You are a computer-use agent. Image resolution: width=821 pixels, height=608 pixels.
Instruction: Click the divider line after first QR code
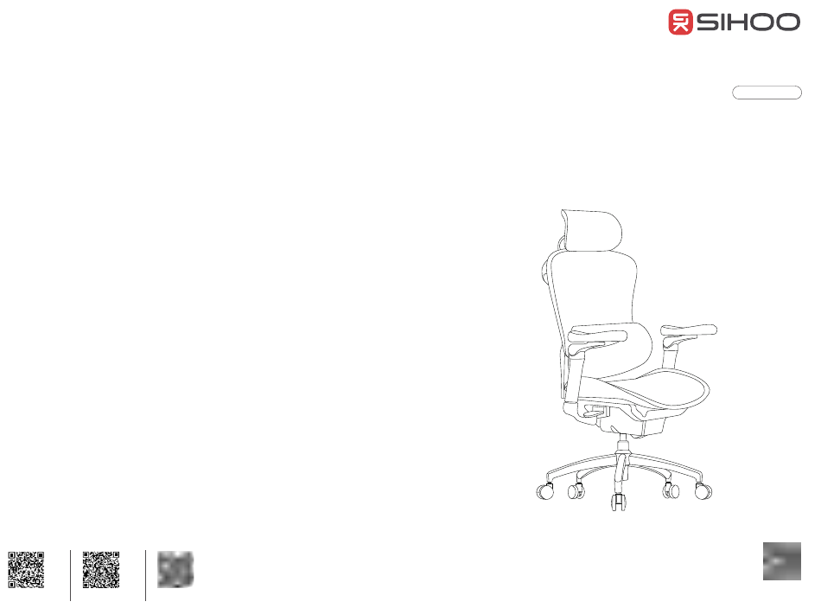[x=70, y=575]
